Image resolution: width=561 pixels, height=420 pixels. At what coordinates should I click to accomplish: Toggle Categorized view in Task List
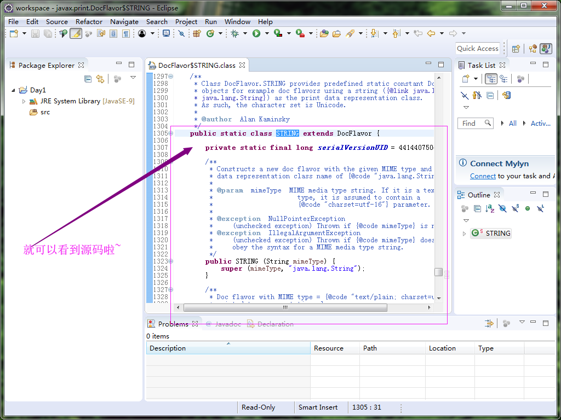tap(490, 79)
